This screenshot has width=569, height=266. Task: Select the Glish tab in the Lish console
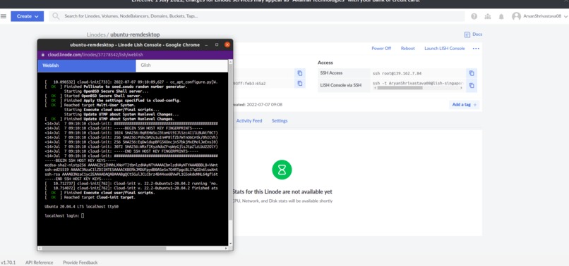click(x=181, y=65)
